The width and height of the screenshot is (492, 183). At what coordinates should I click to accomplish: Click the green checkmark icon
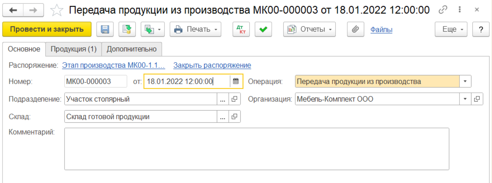(263, 29)
